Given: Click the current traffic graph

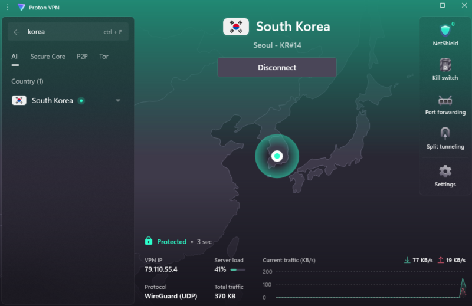Looking at the screenshot, I should click(371, 284).
